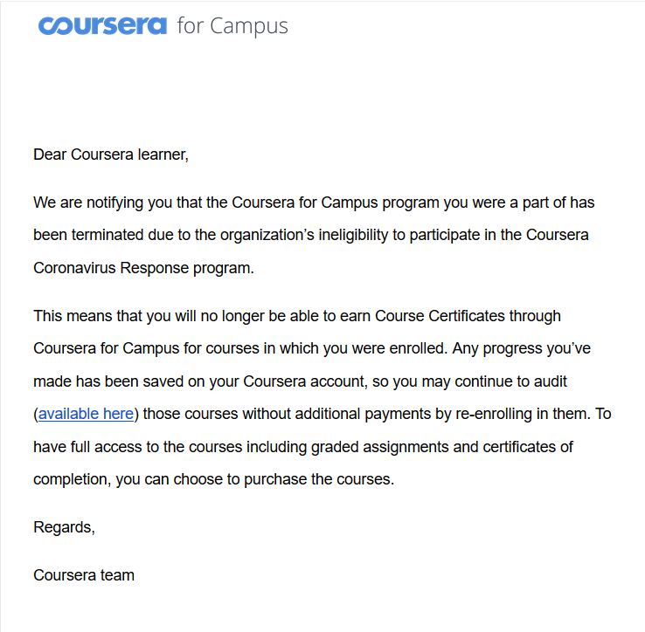
Task: Click the "Coursera team" signature
Action: [84, 575]
